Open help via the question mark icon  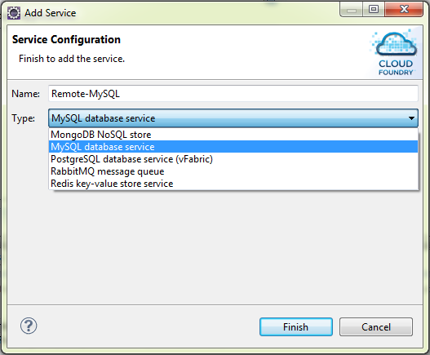29,326
